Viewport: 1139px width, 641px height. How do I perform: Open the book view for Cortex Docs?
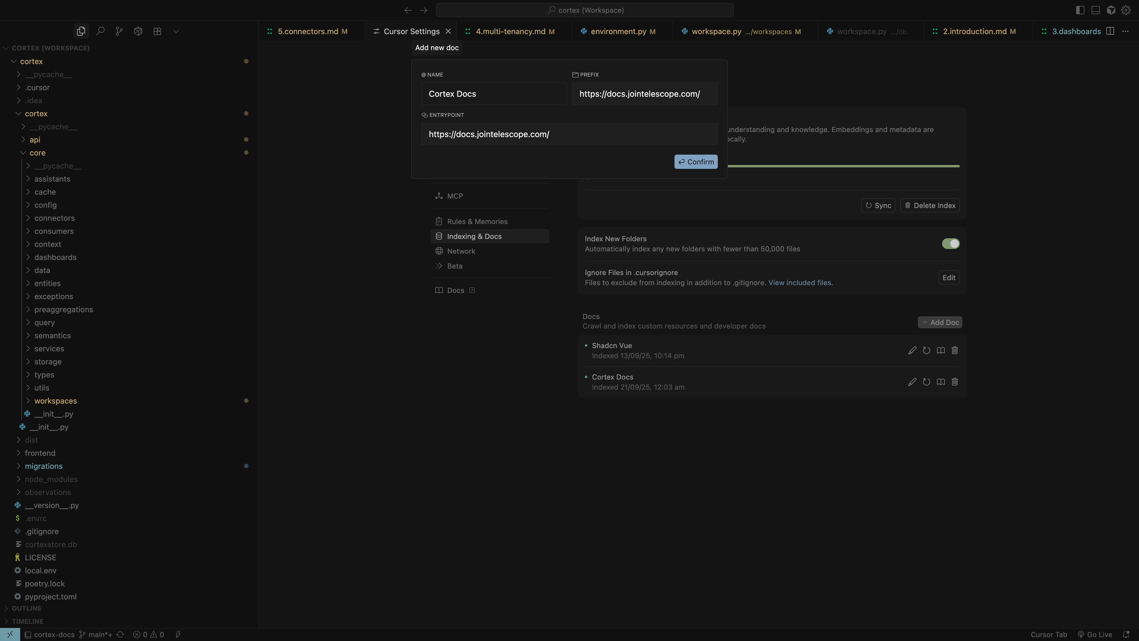pyautogui.click(x=941, y=381)
